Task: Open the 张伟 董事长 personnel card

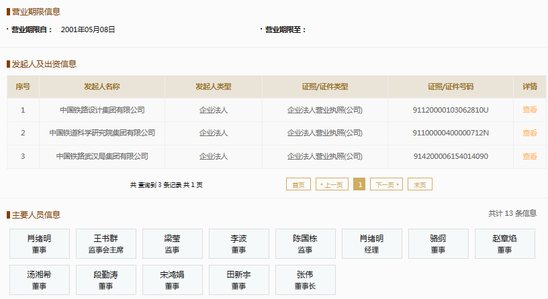Action: click(x=306, y=280)
